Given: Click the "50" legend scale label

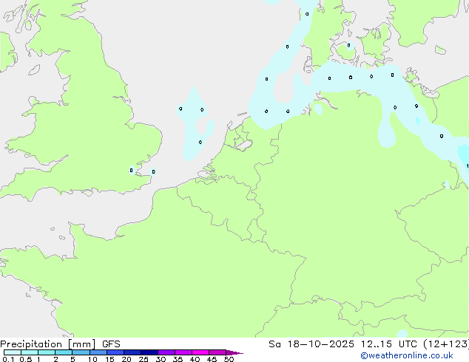Looking at the screenshot, I should point(229,359).
